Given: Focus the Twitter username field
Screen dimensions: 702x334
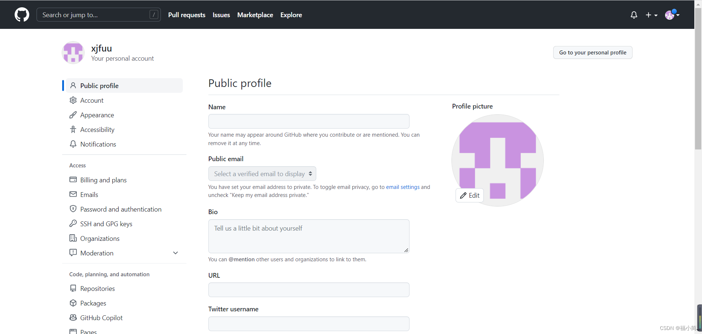Looking at the screenshot, I should coord(309,323).
